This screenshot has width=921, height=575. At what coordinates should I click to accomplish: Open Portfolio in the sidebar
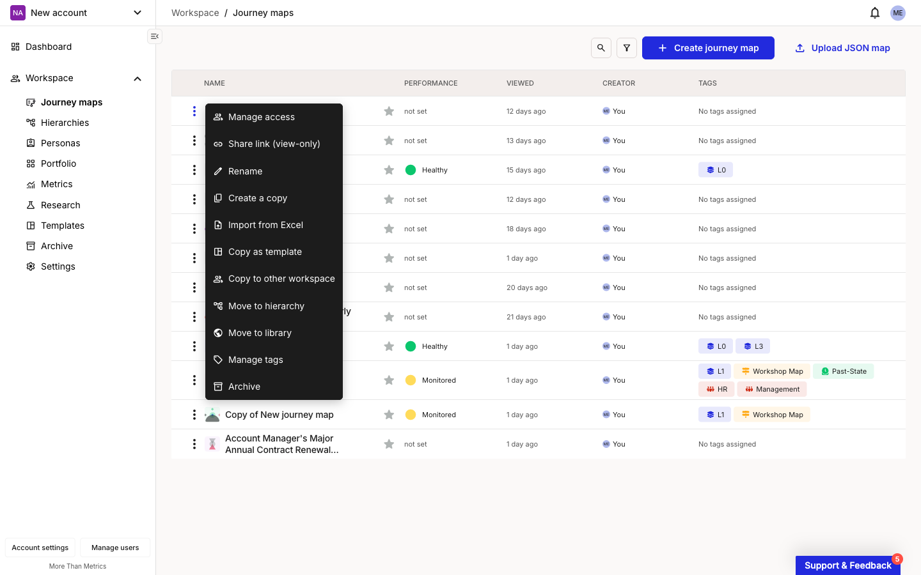[x=58, y=164]
